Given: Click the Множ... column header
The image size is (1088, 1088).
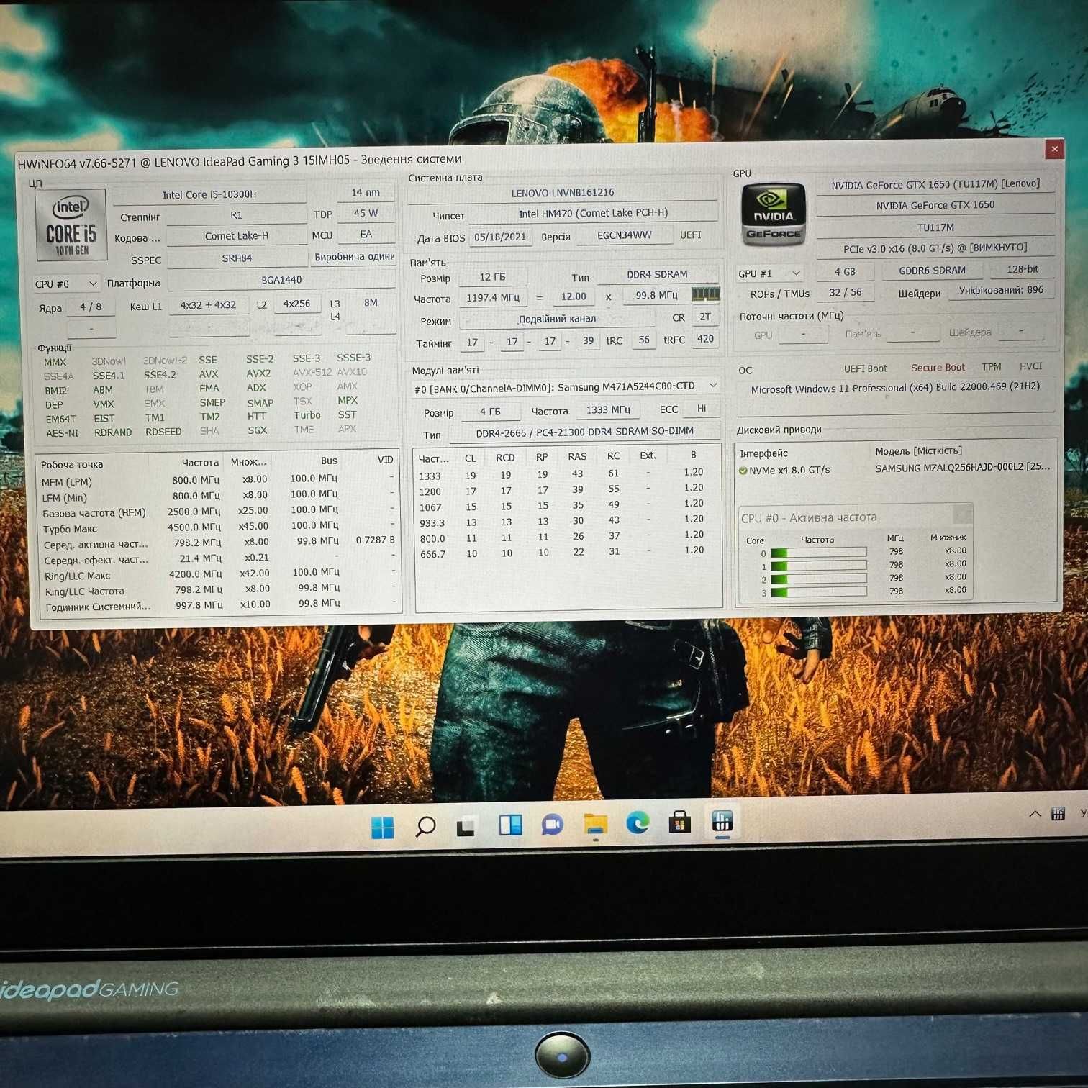Looking at the screenshot, I should 248,462.
